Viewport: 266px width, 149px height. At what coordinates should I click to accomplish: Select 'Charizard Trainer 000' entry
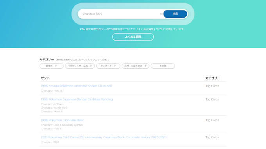(x=54, y=108)
